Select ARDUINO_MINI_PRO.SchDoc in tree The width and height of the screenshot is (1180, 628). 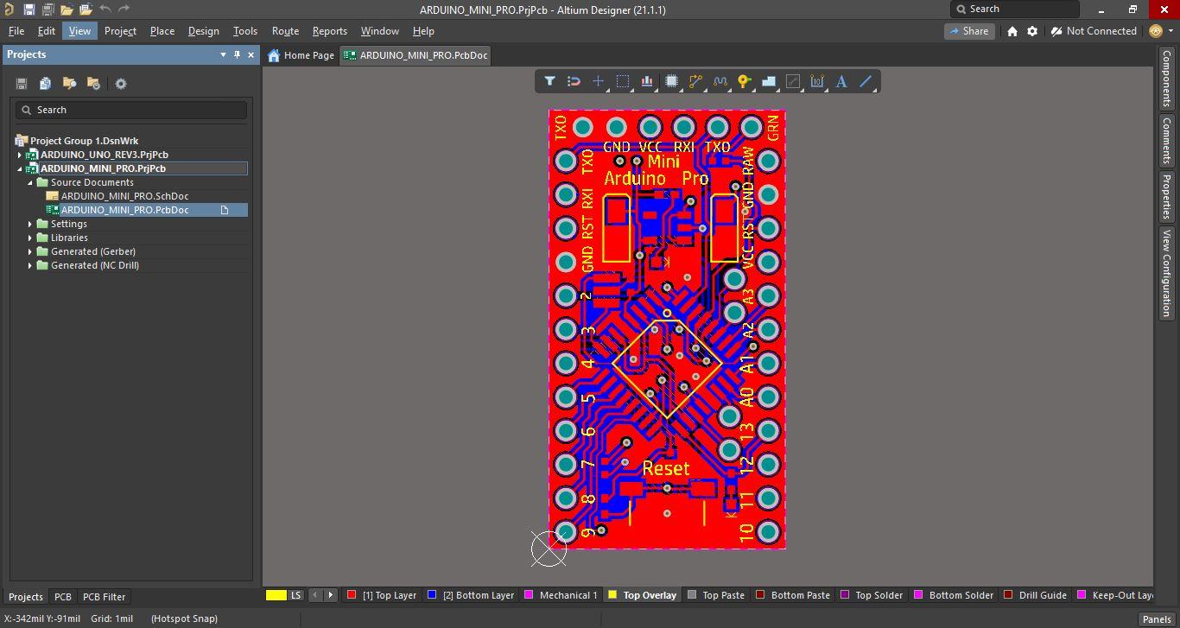coord(124,196)
